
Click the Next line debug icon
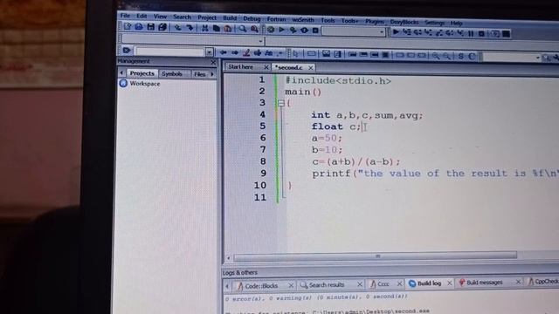(418, 32)
